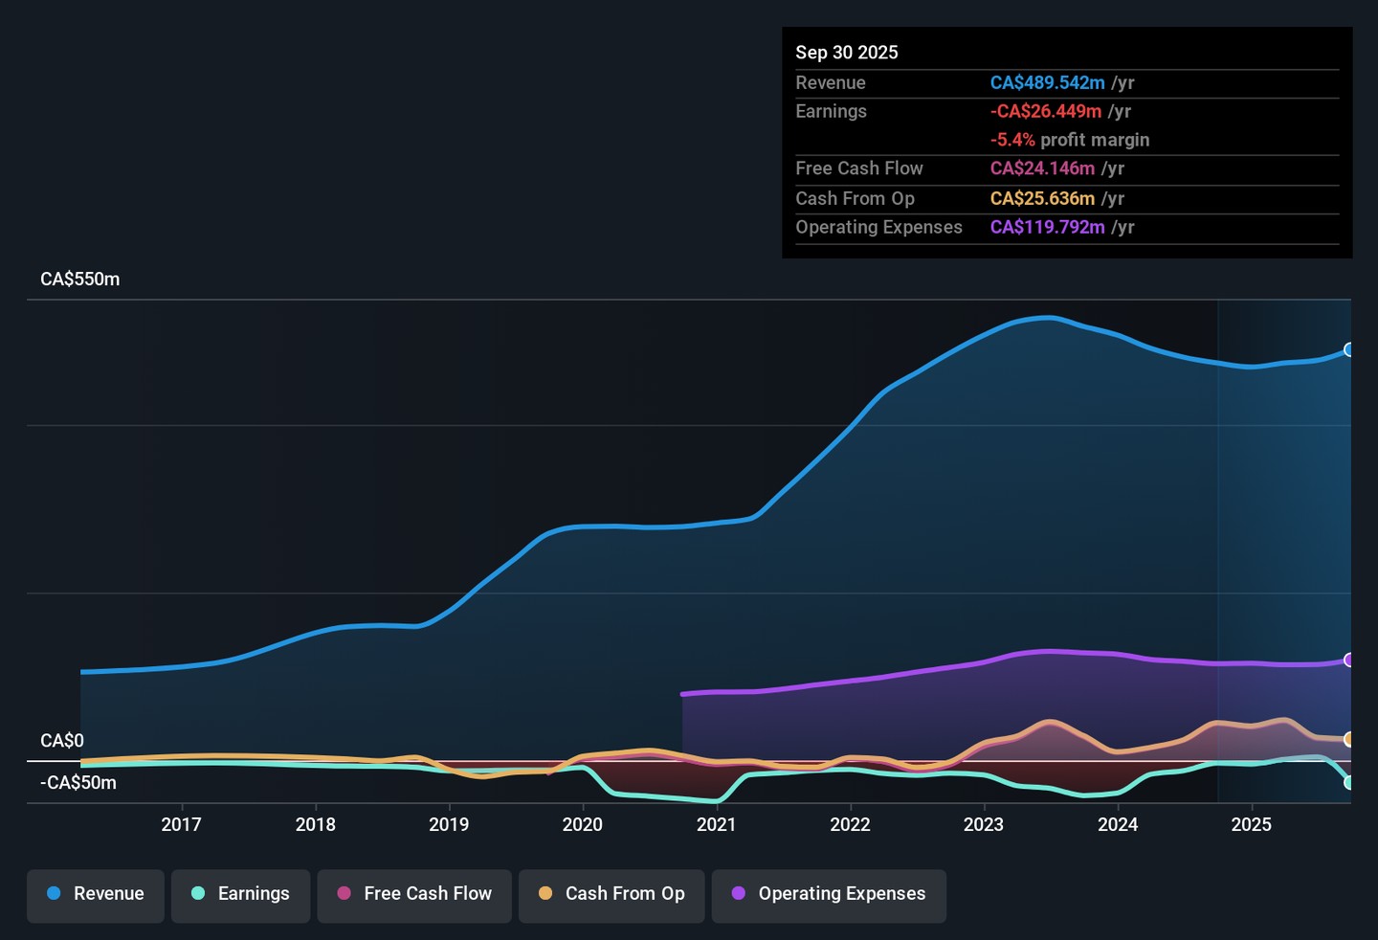
Task: Click the Free Cash Flow tooltip label
Action: click(x=859, y=168)
